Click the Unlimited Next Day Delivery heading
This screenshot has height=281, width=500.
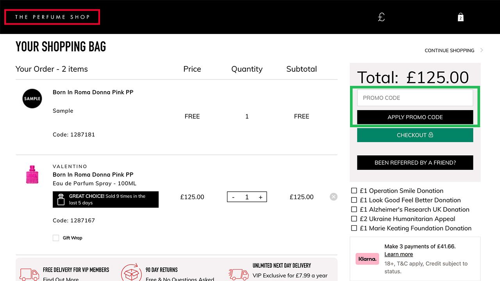[282, 266]
